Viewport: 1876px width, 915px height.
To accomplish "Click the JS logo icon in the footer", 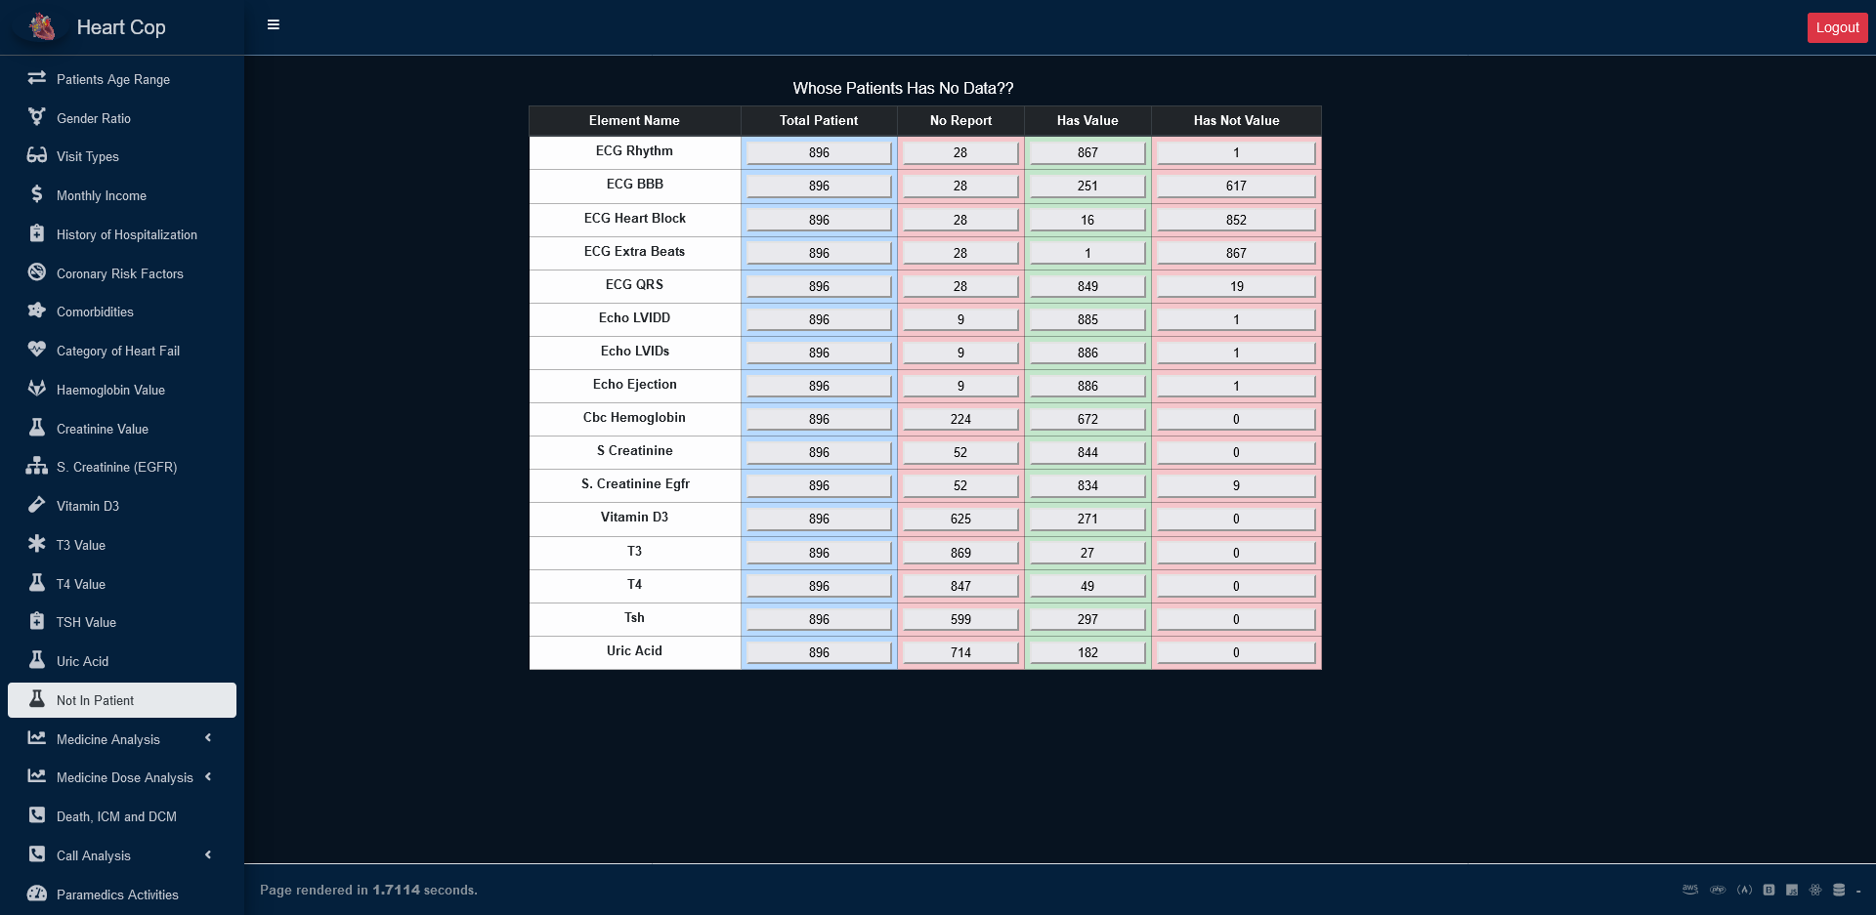I will [1792, 890].
